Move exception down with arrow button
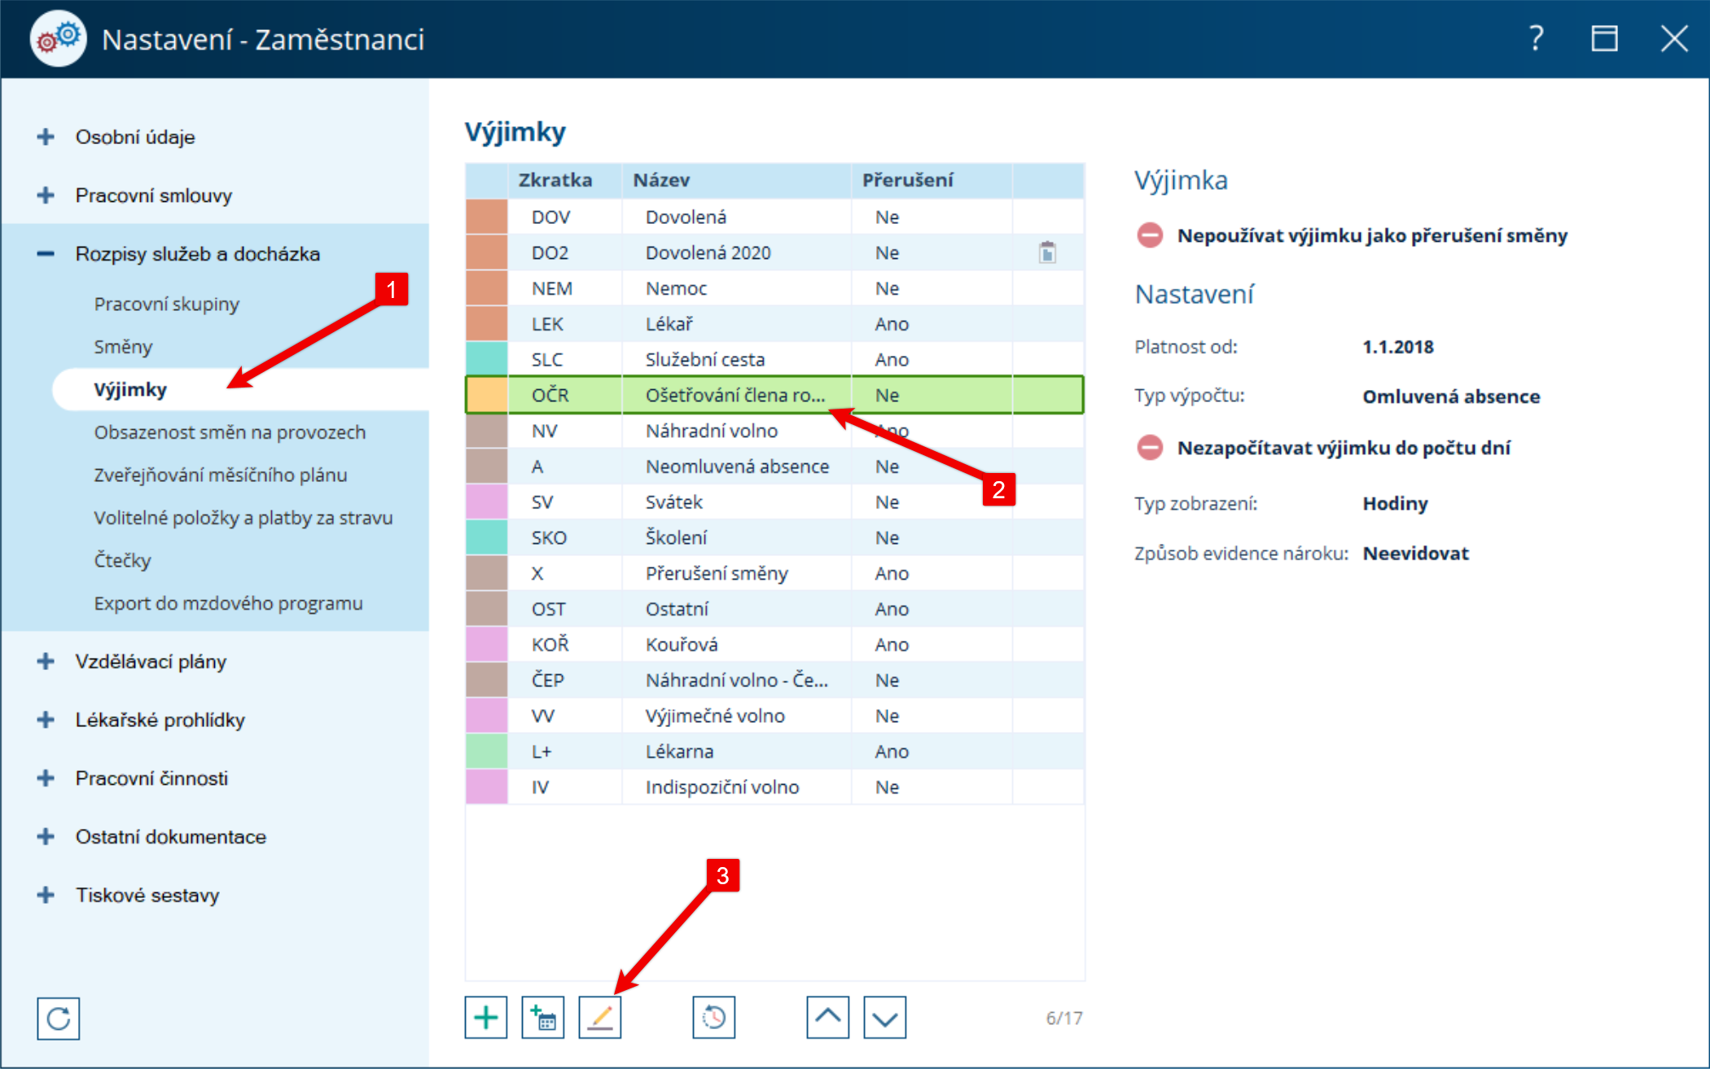The image size is (1710, 1069). [884, 1018]
